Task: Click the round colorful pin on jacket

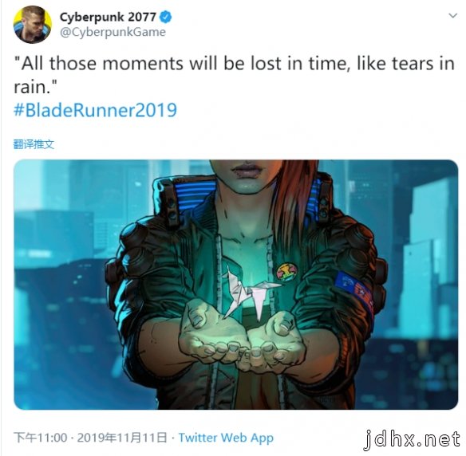Action: tap(286, 272)
